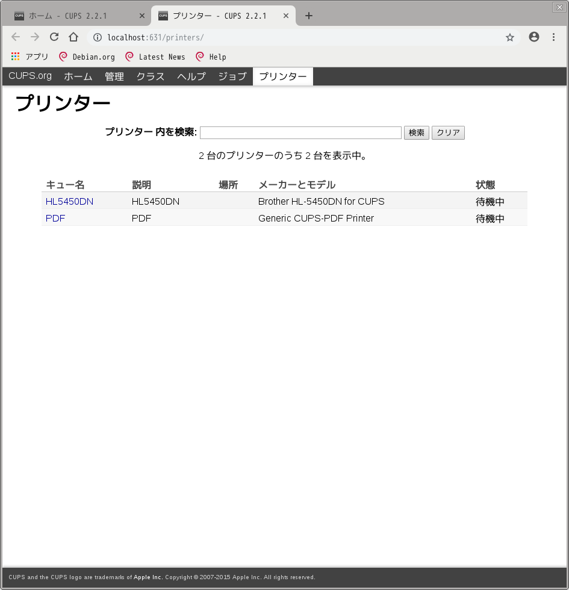Image resolution: width=569 pixels, height=590 pixels.
Task: View site information icon in address bar
Action: coord(98,37)
